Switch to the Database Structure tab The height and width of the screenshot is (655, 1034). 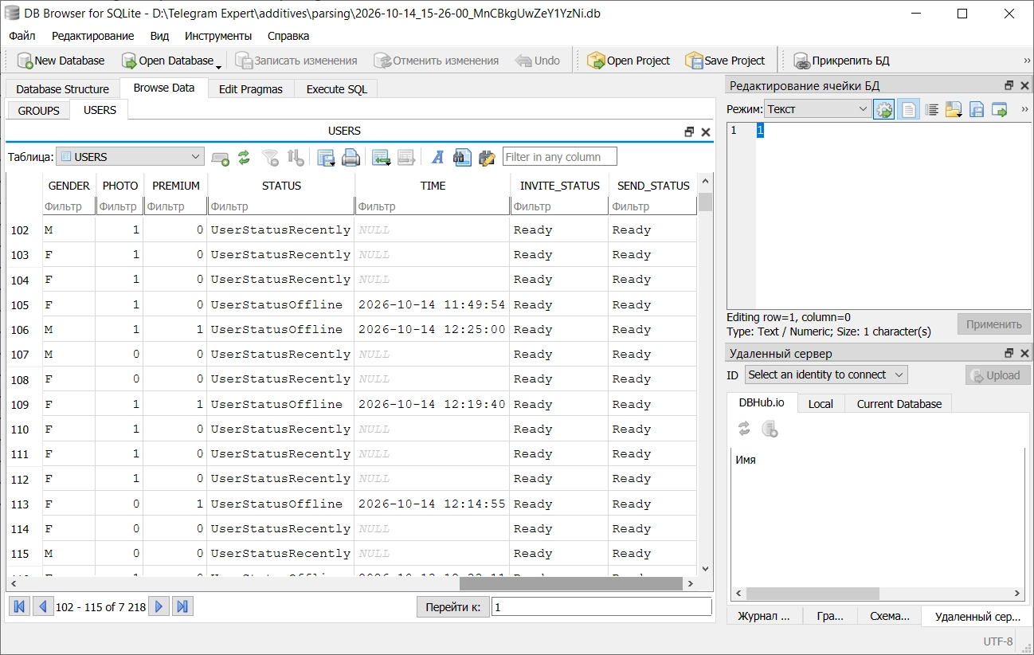click(62, 89)
